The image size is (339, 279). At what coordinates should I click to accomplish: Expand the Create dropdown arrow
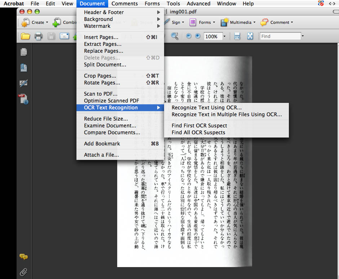click(x=47, y=22)
